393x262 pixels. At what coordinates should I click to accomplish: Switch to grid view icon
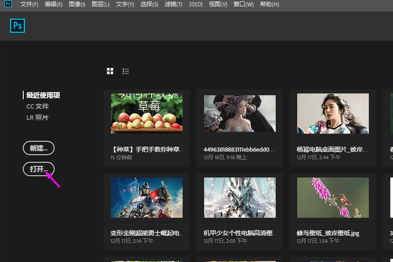point(110,71)
